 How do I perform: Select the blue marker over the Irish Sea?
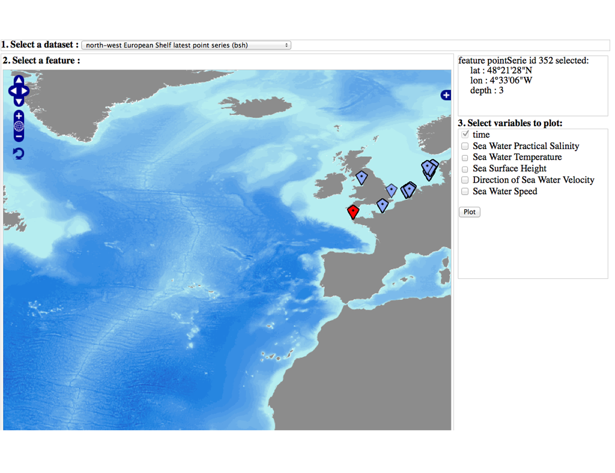(362, 177)
